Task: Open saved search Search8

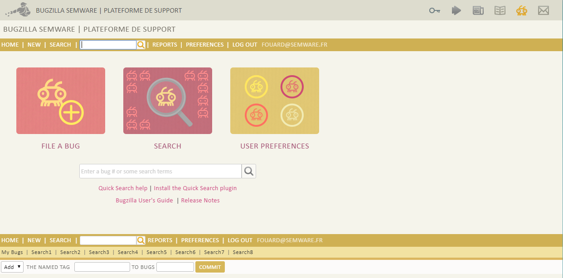Action: pyautogui.click(x=243, y=252)
